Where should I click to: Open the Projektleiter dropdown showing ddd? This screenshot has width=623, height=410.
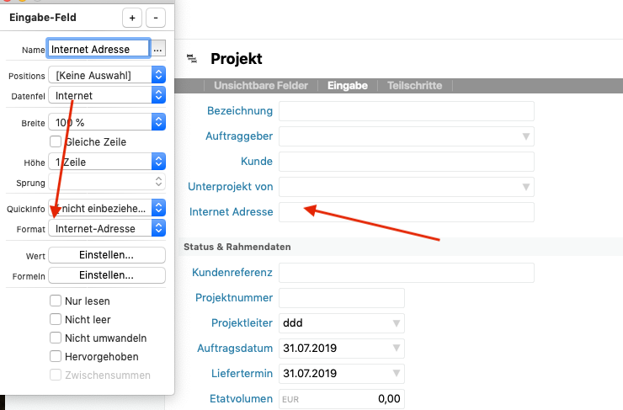point(396,323)
